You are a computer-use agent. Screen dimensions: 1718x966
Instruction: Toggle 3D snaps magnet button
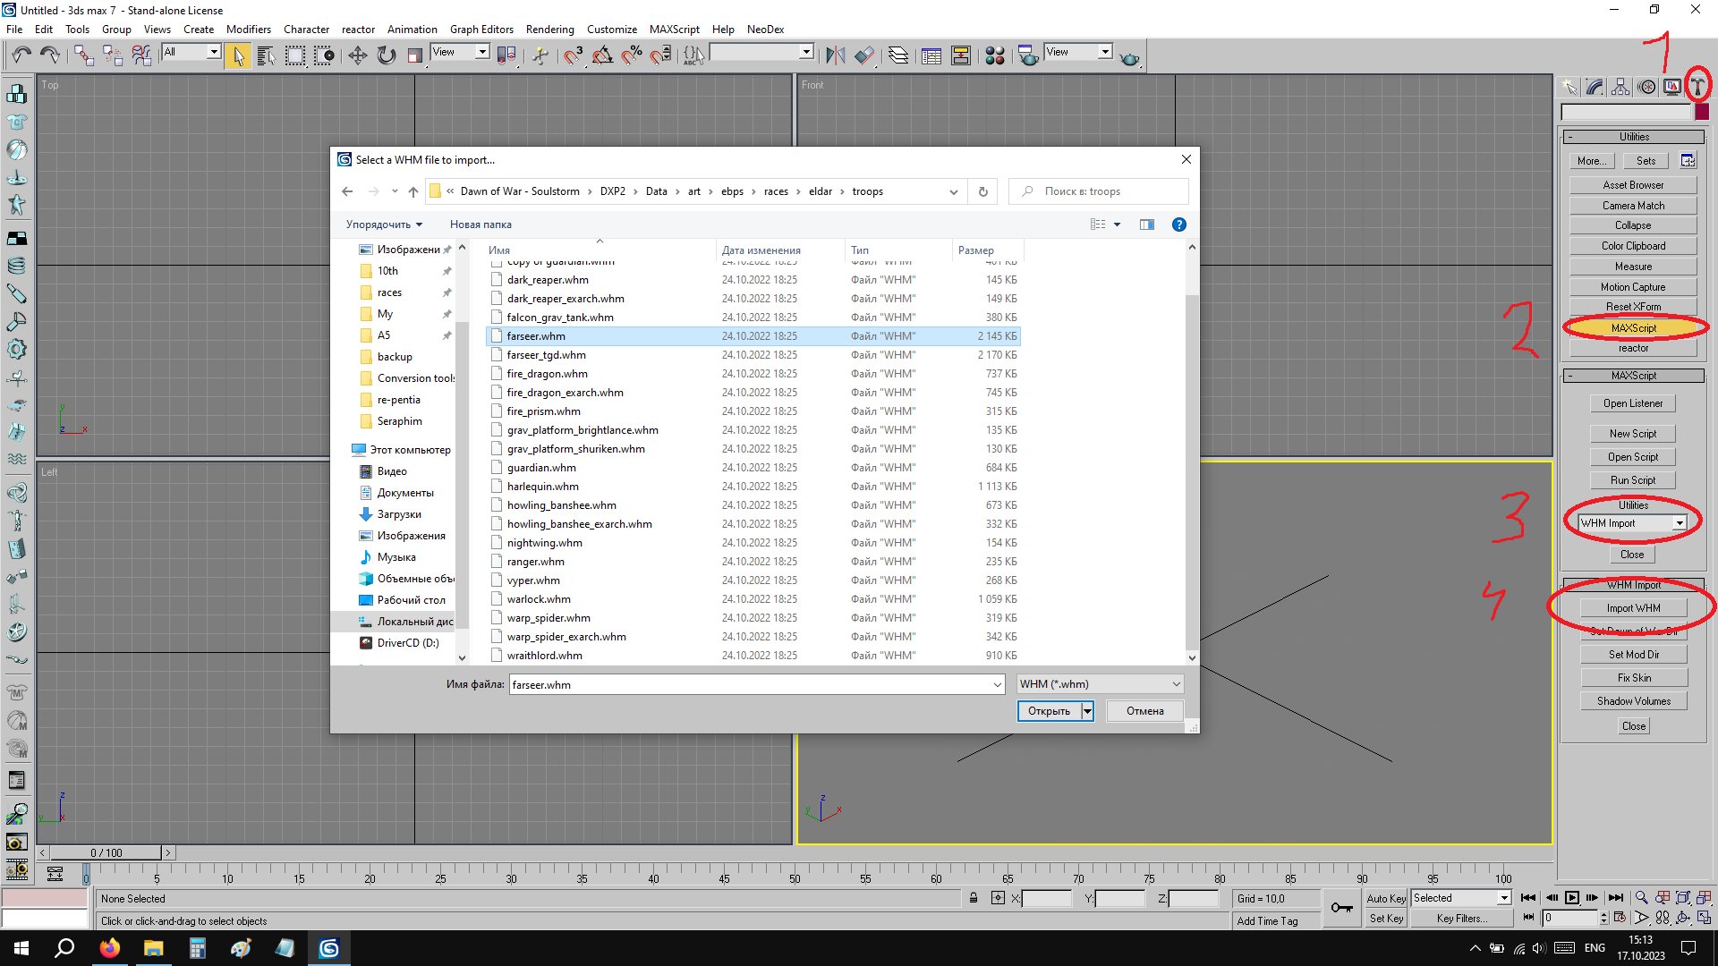pyautogui.click(x=574, y=55)
